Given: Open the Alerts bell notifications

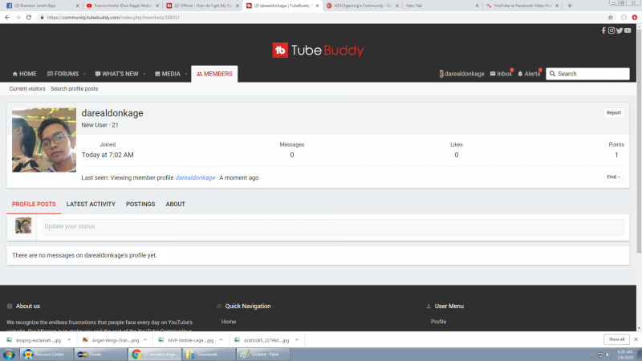Looking at the screenshot, I should click(x=529, y=74).
